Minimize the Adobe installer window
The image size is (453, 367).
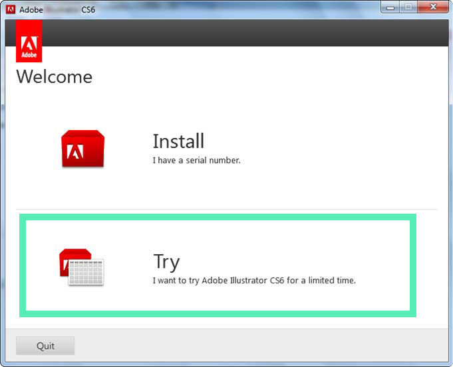pyautogui.click(x=390, y=7)
